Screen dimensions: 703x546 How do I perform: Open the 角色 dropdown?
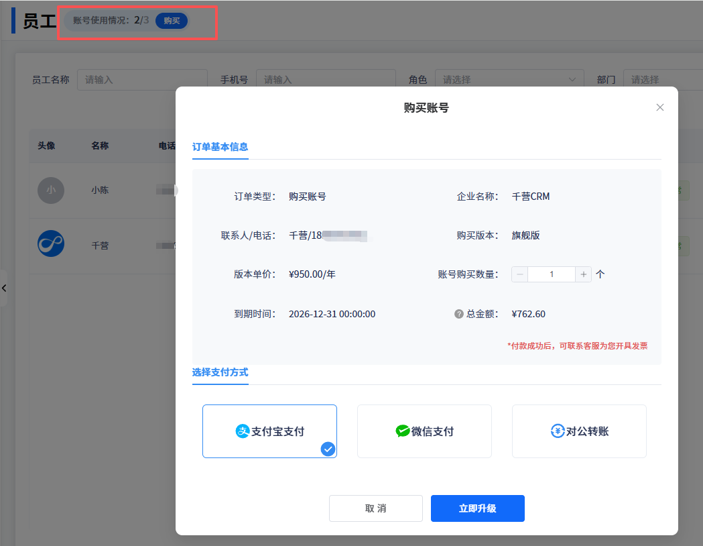(x=509, y=80)
